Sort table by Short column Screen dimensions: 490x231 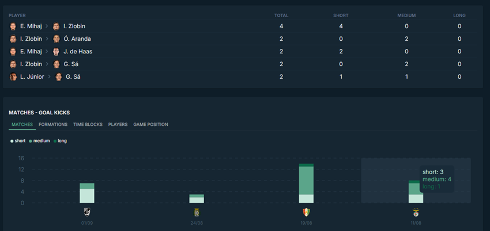click(x=341, y=16)
